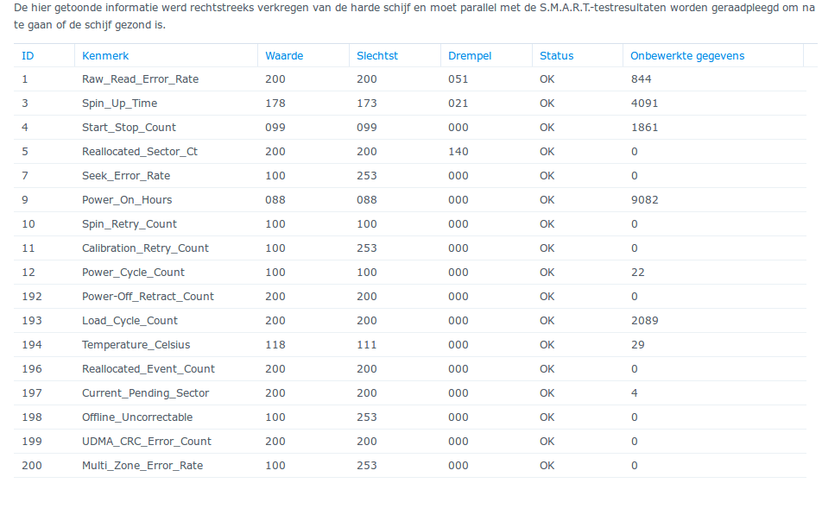Click the Seek_Error_Rate attribute row

(126, 176)
